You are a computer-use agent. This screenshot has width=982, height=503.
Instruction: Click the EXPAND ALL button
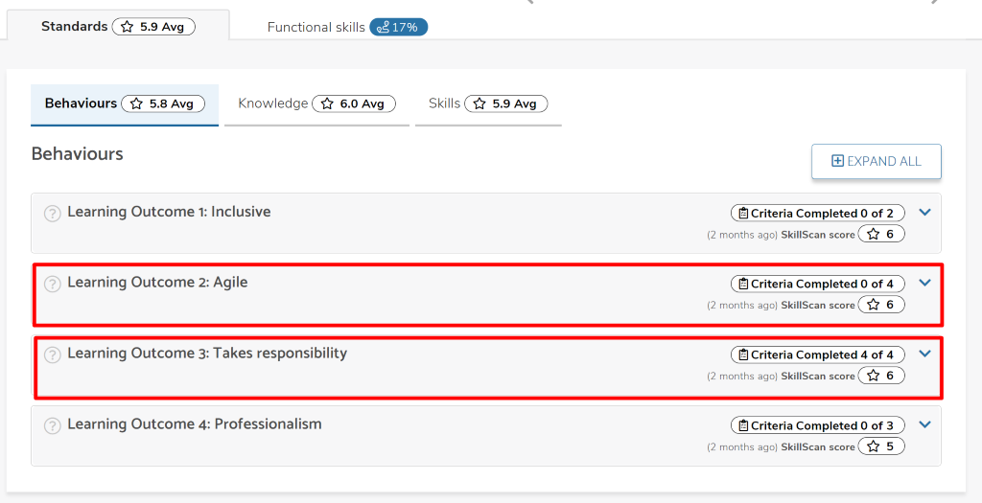(877, 161)
